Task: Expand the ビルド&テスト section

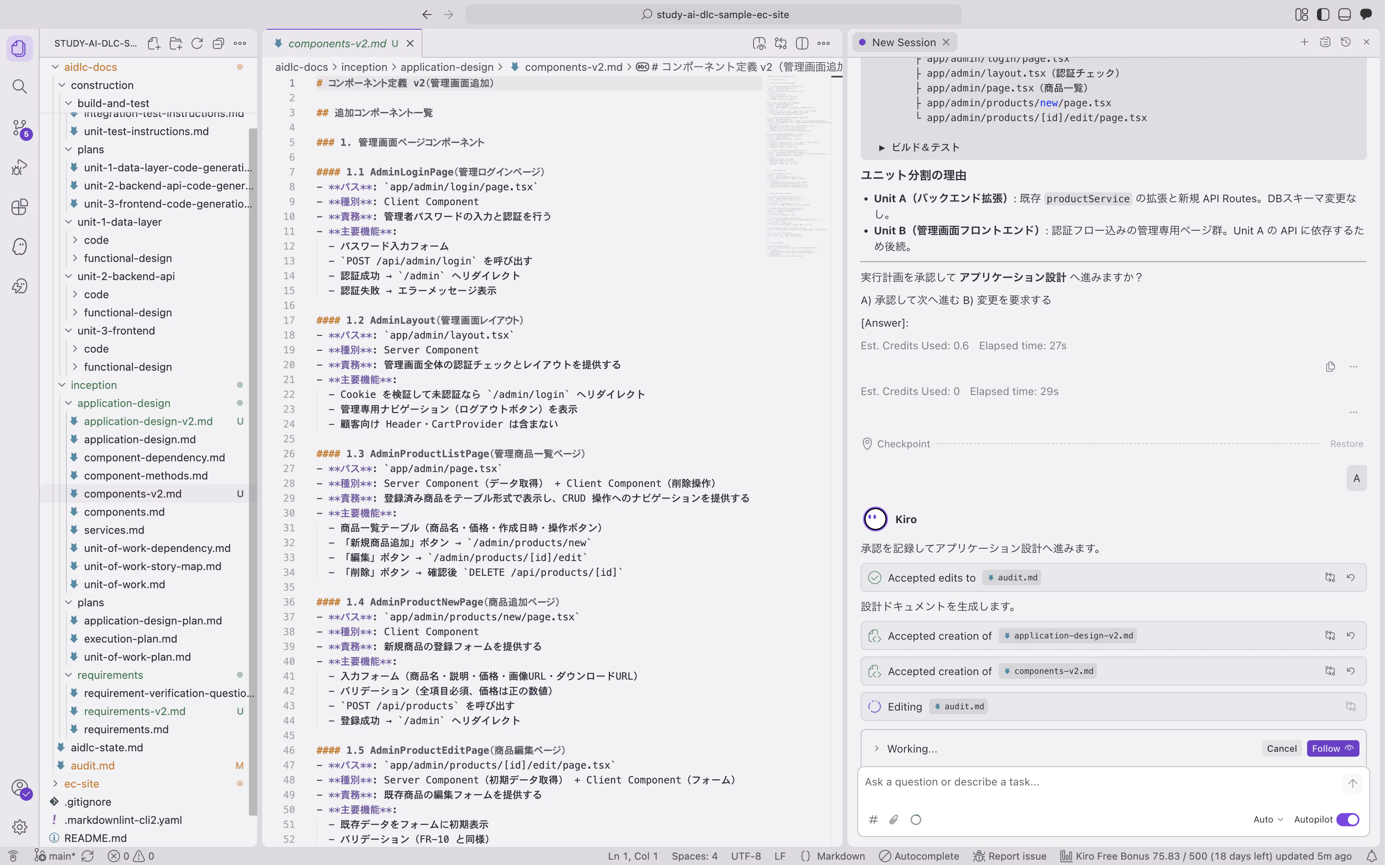Action: [882, 147]
